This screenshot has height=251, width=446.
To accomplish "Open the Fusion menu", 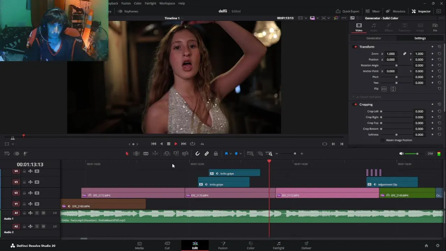I will pos(126,3).
